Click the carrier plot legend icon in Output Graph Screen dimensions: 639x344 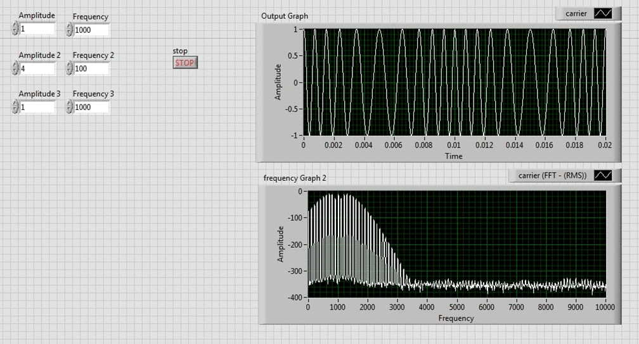[603, 14]
